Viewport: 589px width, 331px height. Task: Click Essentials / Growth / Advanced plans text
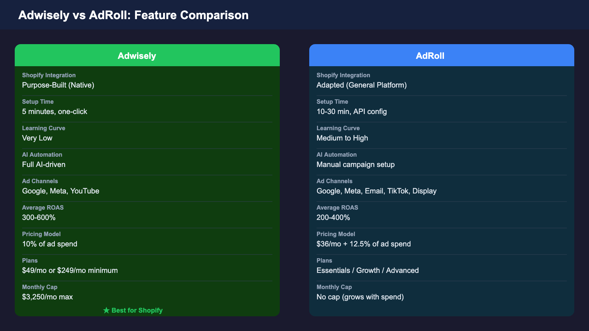click(367, 270)
